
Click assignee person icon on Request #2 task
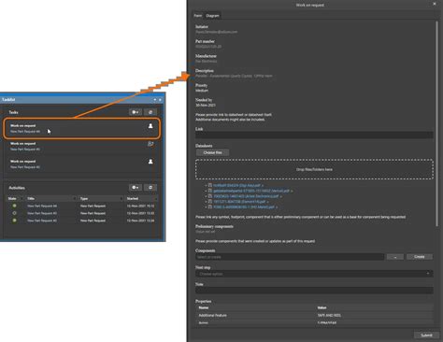coord(150,162)
